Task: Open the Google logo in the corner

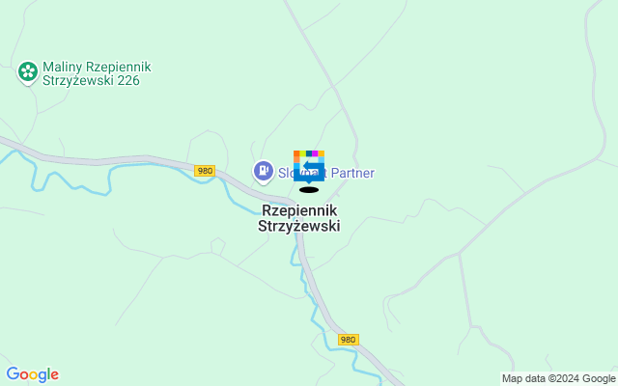Action: [x=32, y=374]
